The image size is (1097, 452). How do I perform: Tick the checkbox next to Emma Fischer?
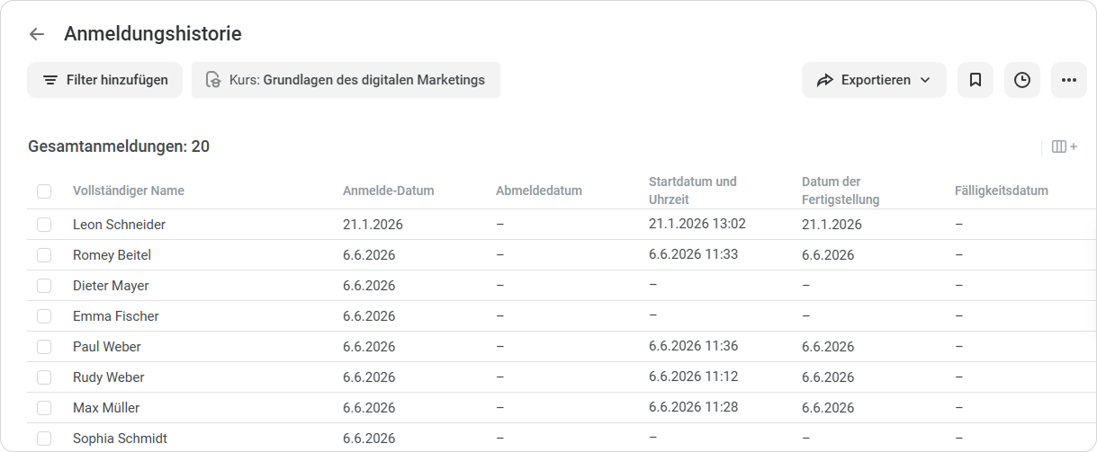click(44, 316)
